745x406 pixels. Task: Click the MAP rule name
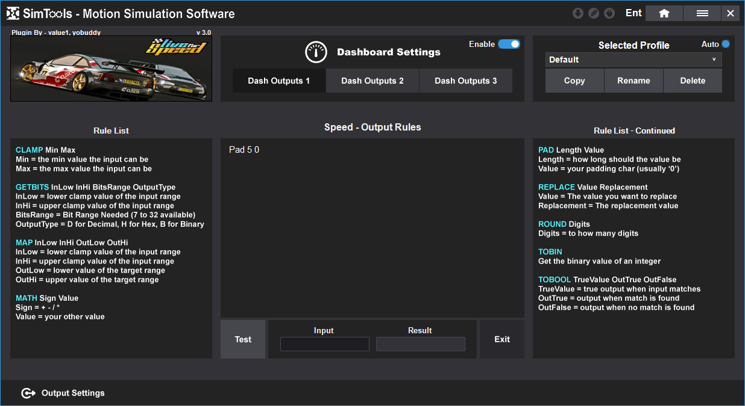pyautogui.click(x=24, y=243)
